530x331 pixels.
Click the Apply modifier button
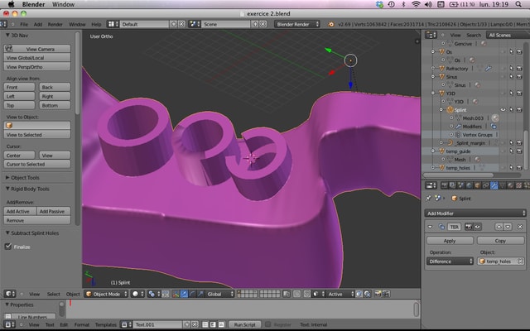click(x=450, y=240)
